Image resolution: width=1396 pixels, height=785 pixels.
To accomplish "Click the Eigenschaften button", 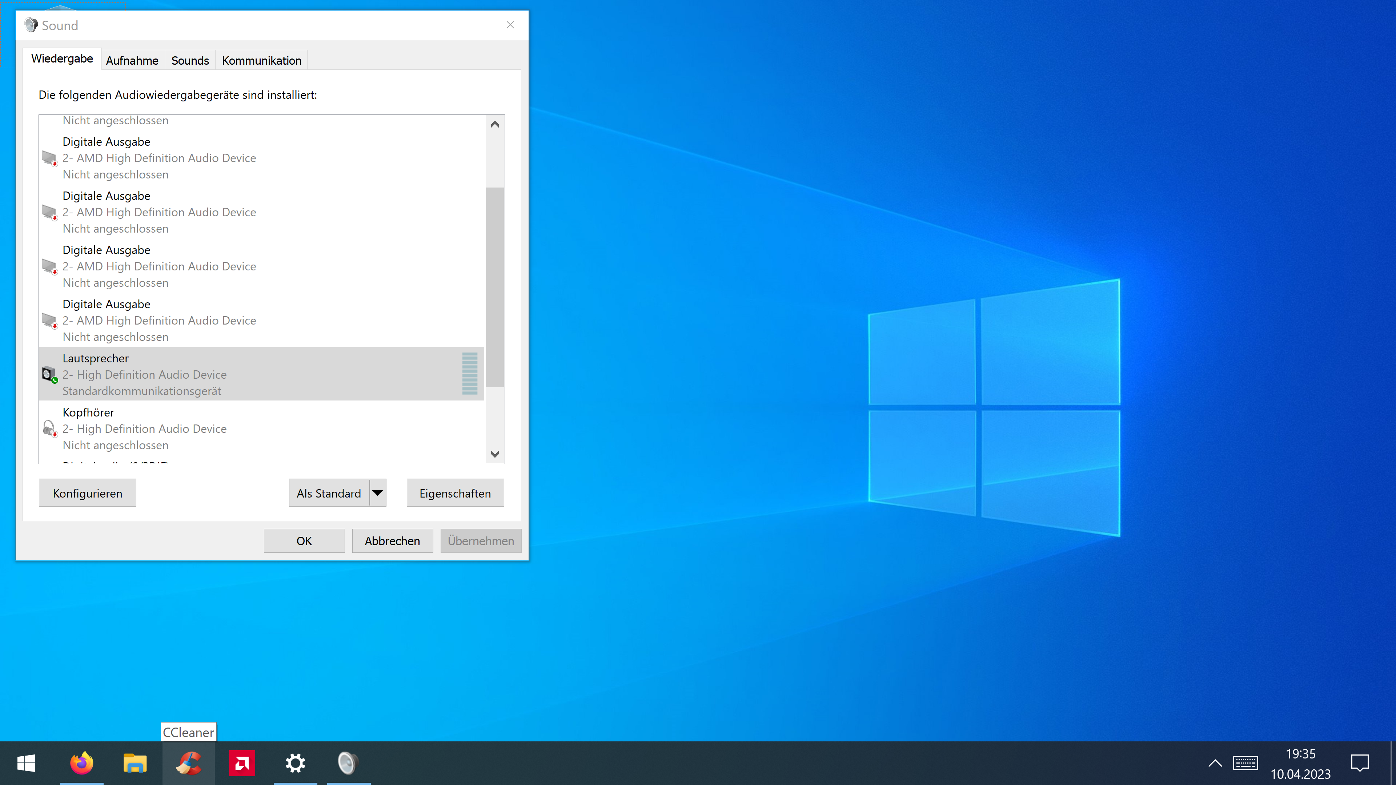I will (455, 493).
